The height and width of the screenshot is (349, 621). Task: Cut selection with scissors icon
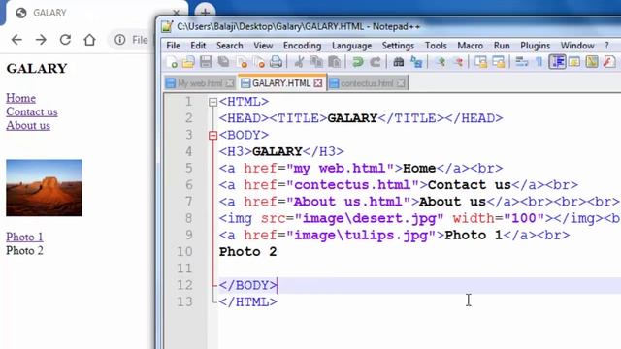click(x=299, y=62)
